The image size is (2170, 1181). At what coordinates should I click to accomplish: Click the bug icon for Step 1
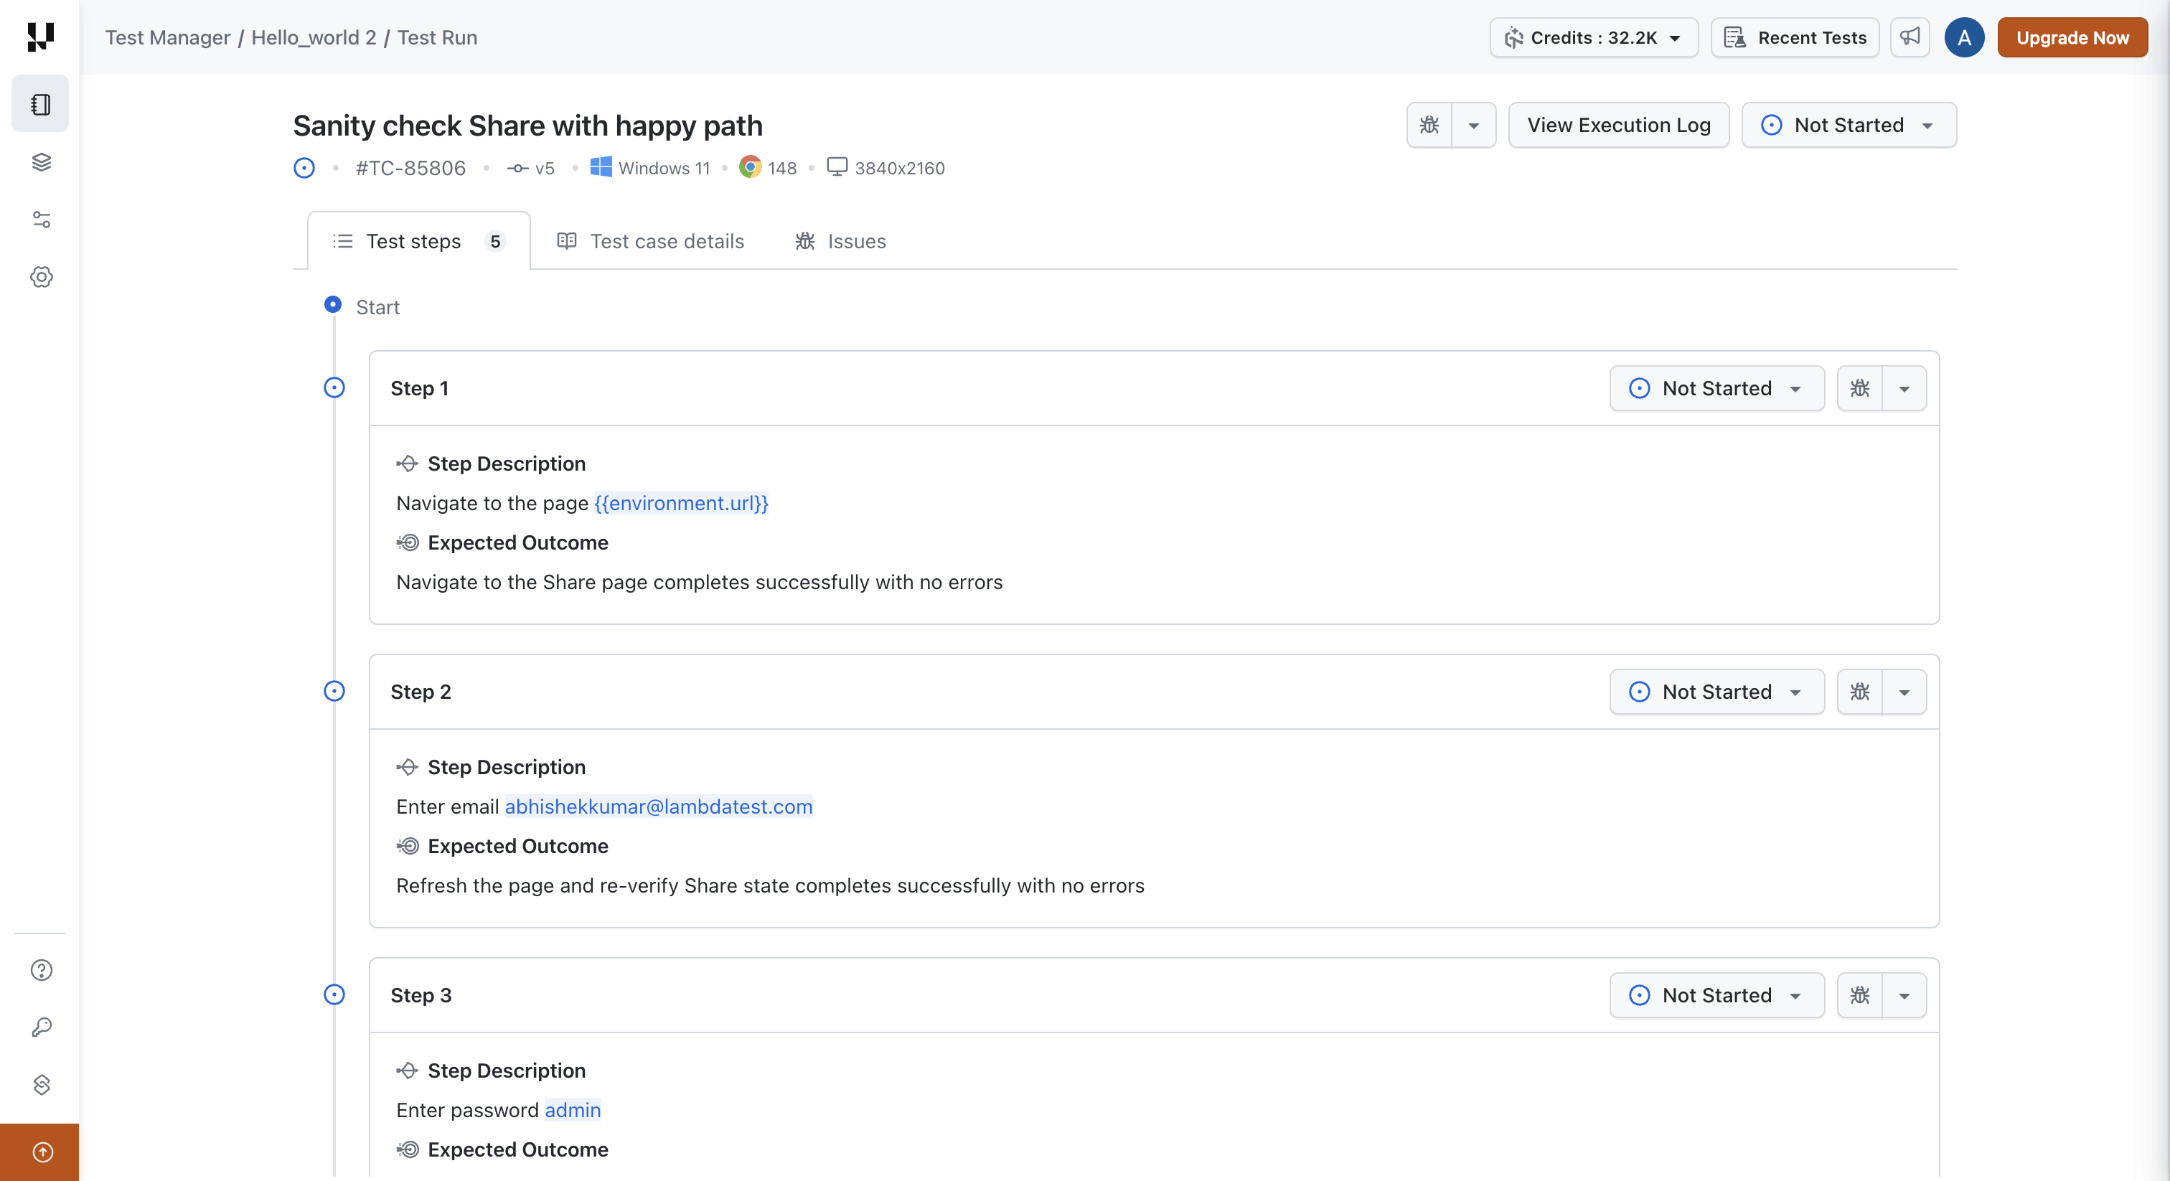(x=1859, y=388)
